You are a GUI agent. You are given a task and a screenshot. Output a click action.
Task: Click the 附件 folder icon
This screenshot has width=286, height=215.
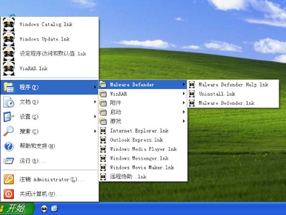pos(103,103)
